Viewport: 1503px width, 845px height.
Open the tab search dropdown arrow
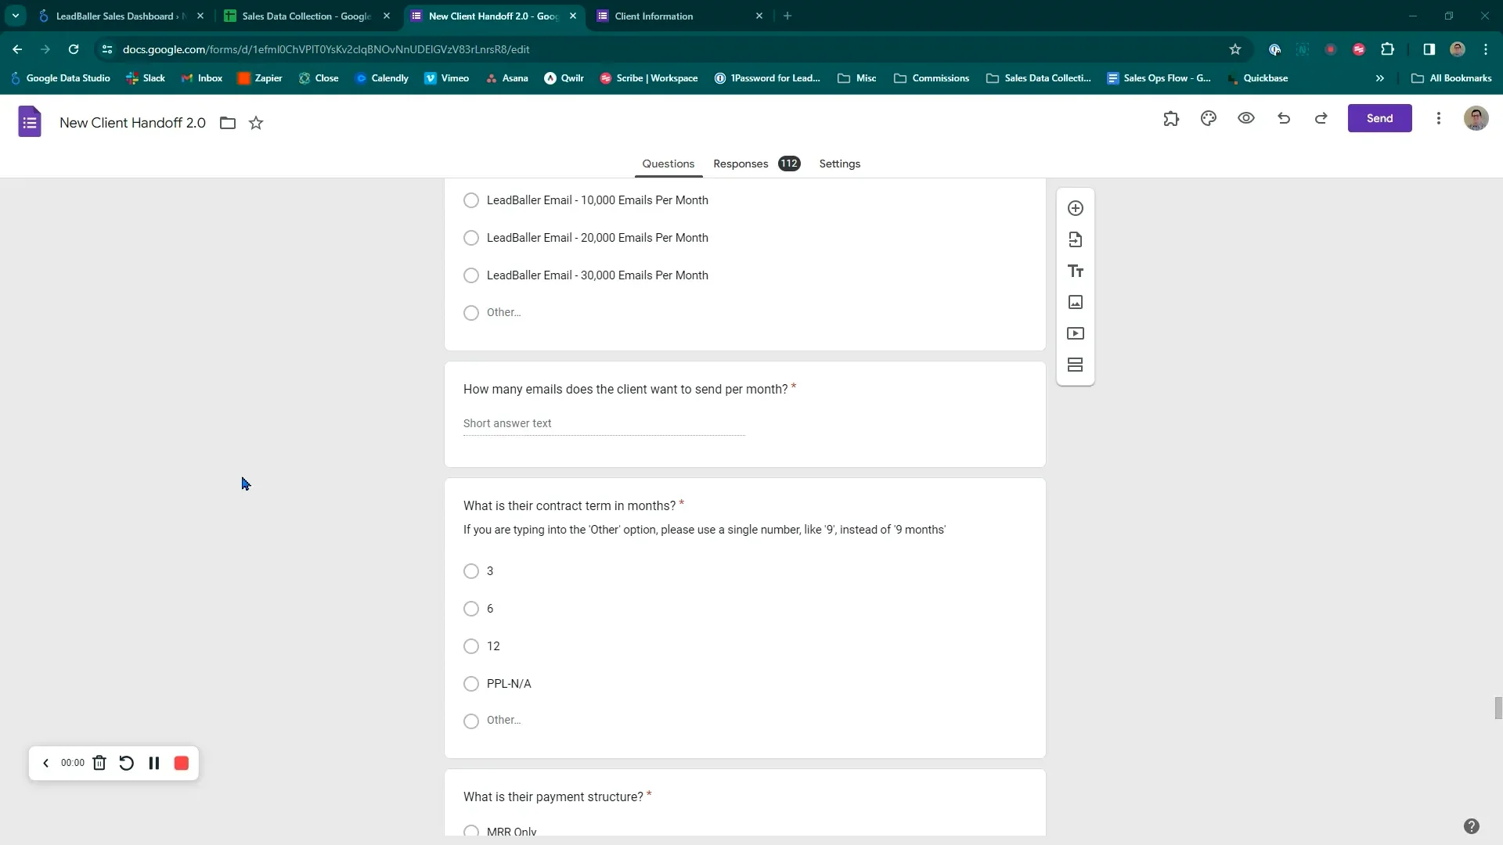(x=15, y=16)
